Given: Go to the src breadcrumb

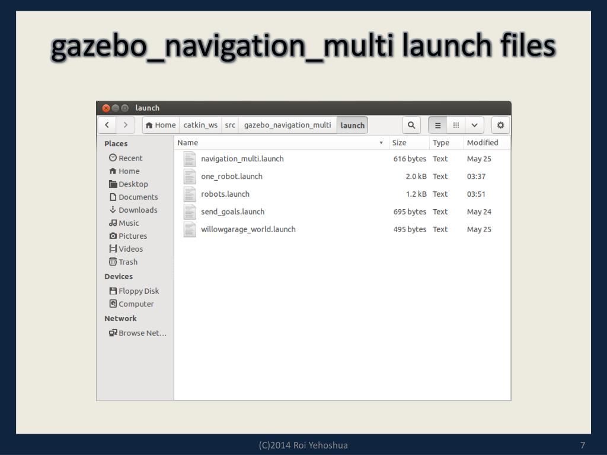Looking at the screenshot, I should pyautogui.click(x=230, y=125).
